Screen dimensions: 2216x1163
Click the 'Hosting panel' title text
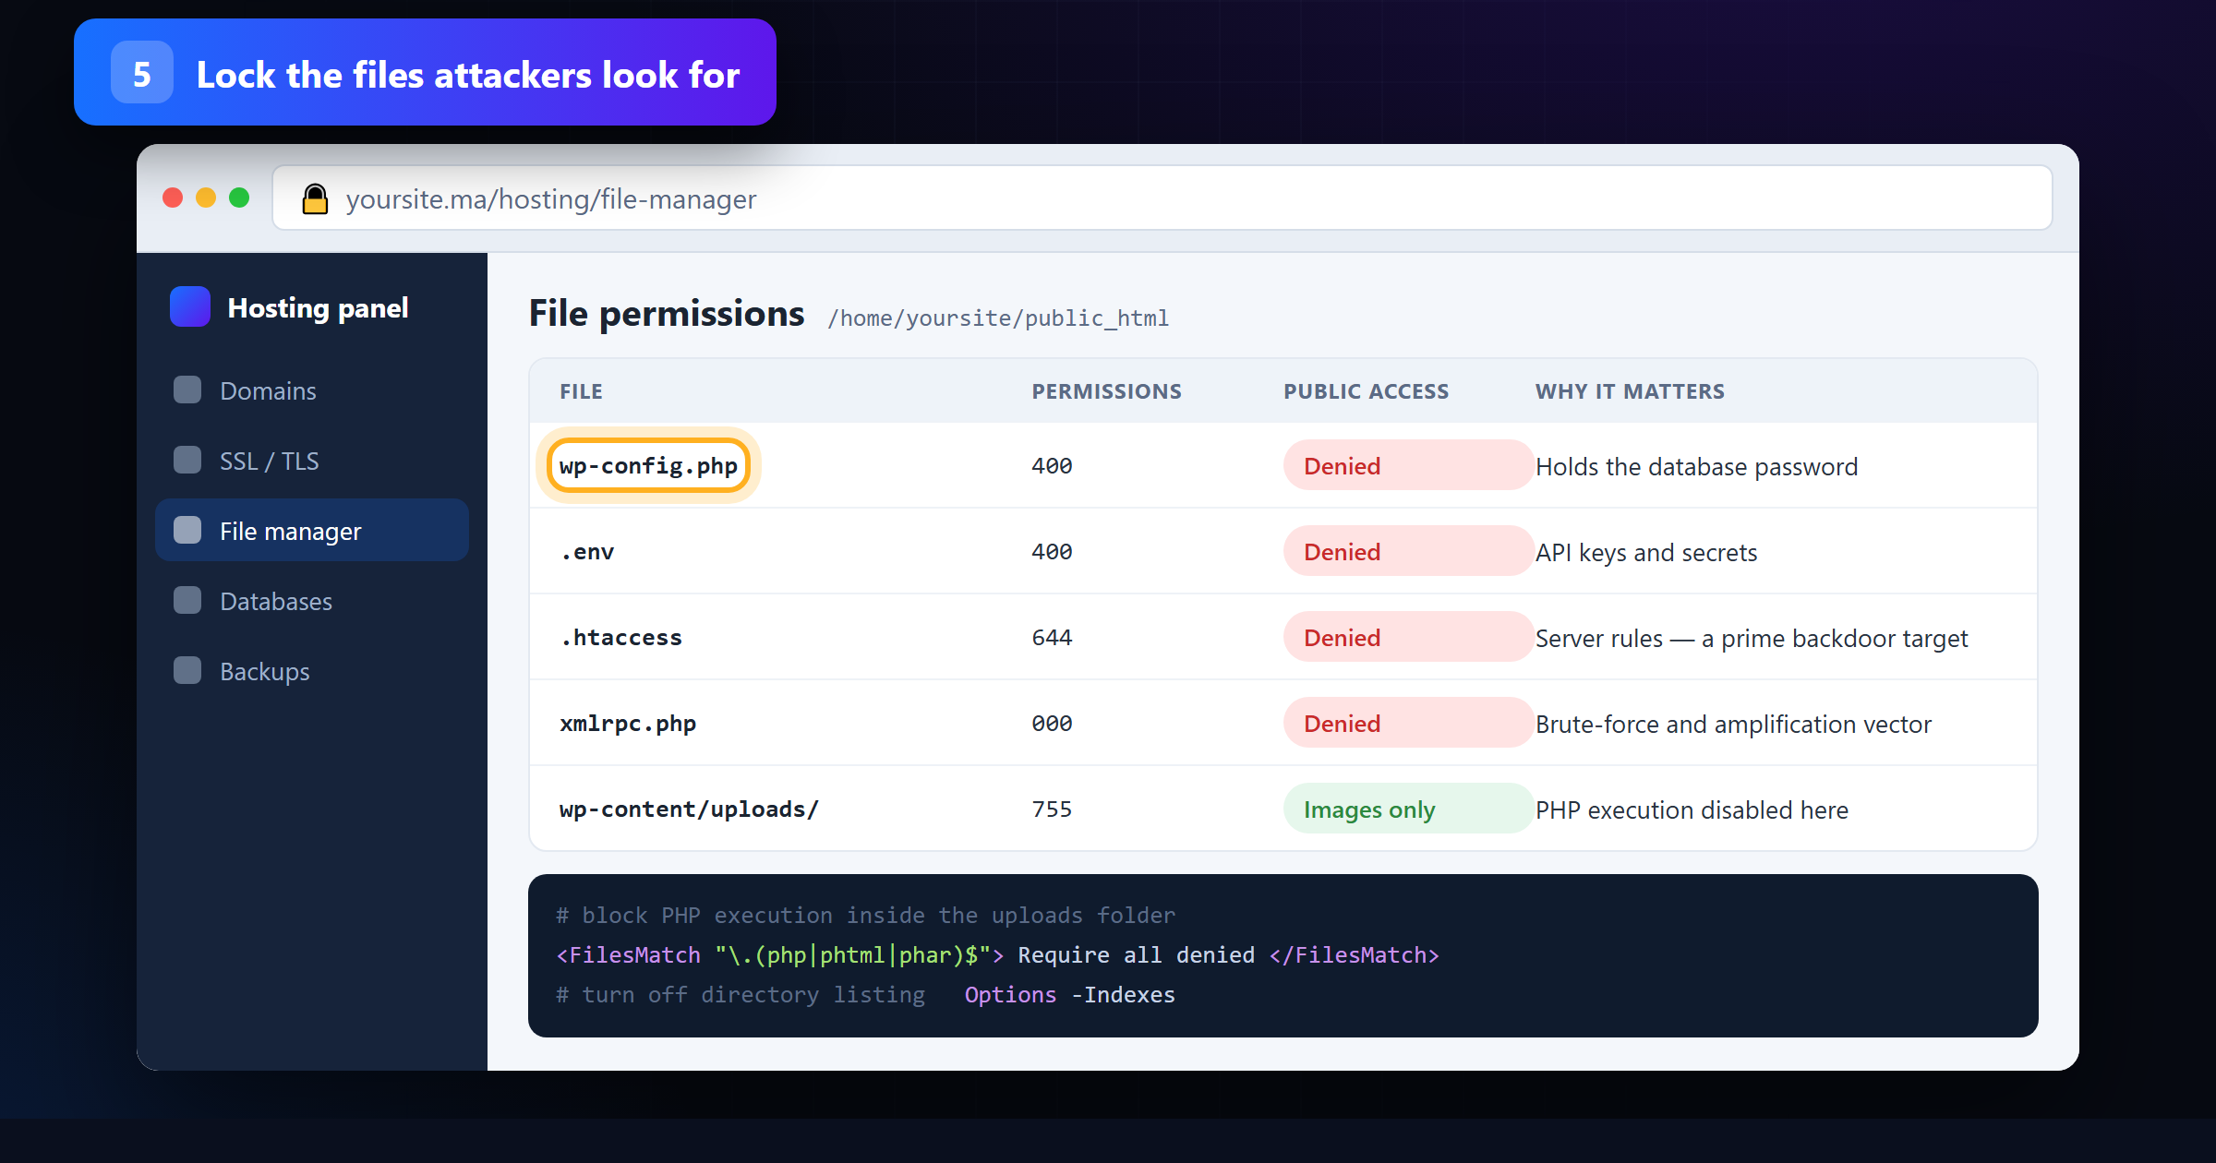(x=318, y=307)
